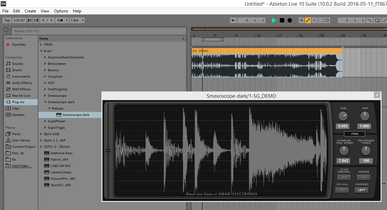
Task: Select Sounds category icon
Action: pos(8,64)
